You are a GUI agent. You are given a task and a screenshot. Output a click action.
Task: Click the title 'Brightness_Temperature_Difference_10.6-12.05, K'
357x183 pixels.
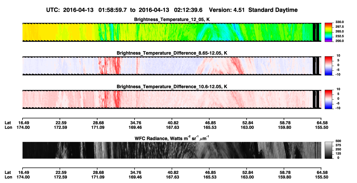tap(172, 86)
